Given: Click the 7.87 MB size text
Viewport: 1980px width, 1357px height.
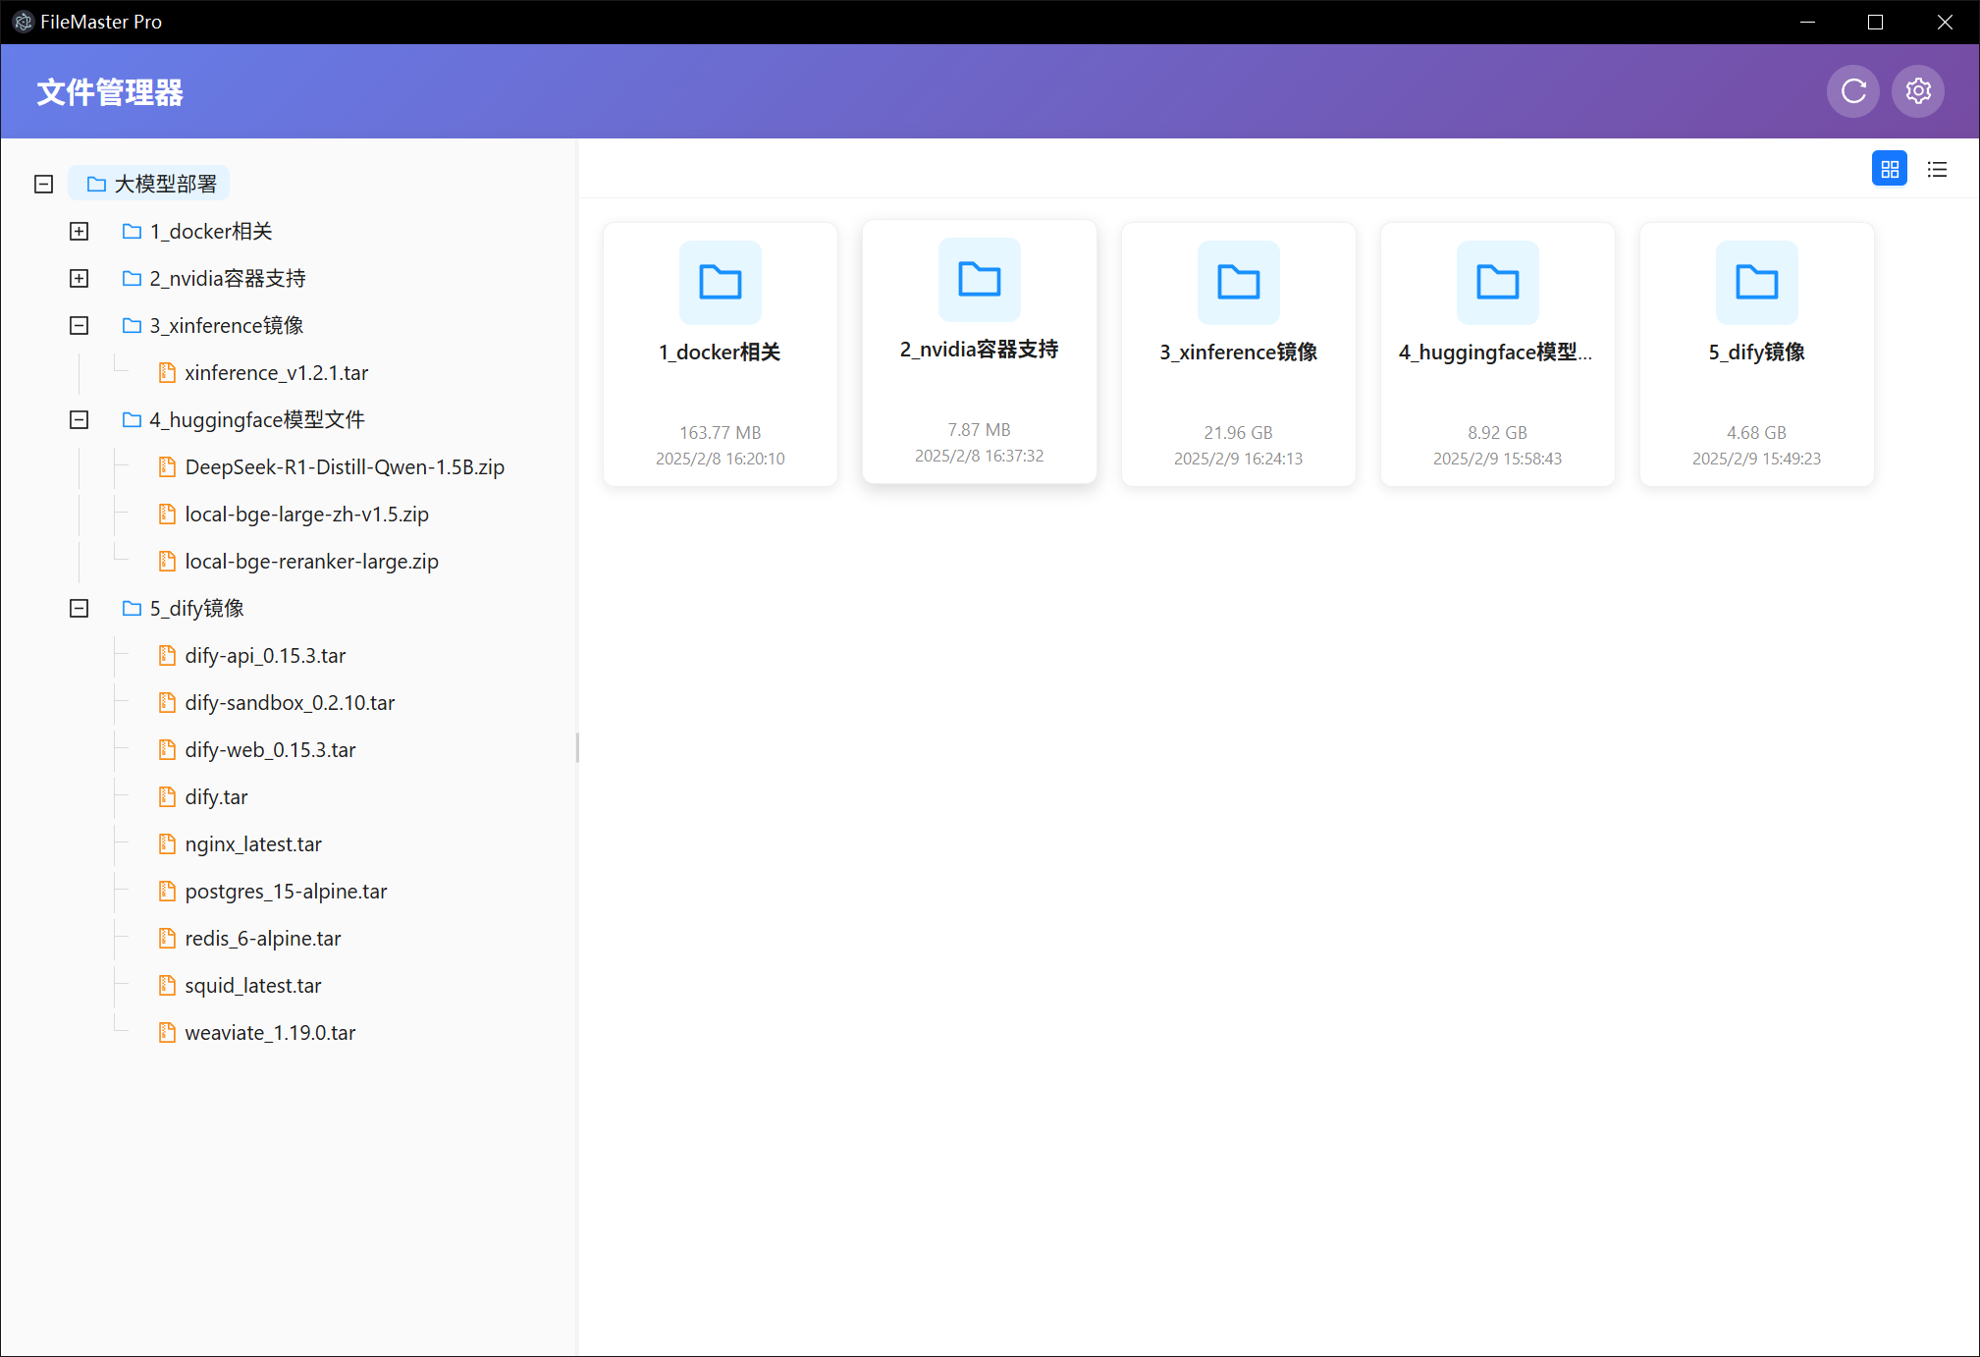Looking at the screenshot, I should [980, 429].
